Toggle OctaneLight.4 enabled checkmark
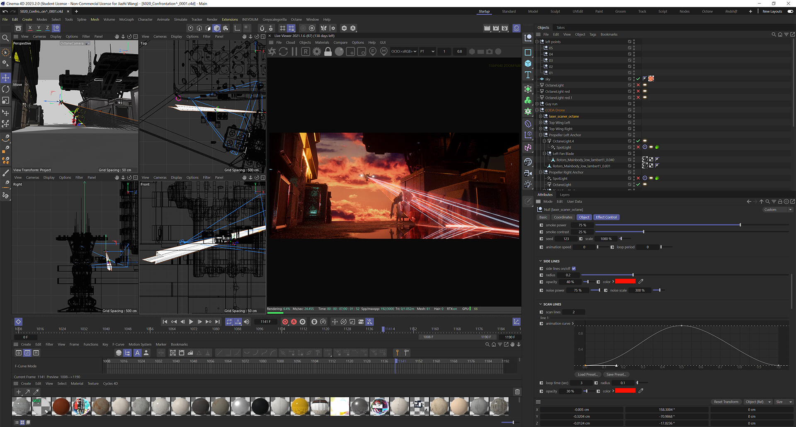Screen dimensions: 796x427 638,141
